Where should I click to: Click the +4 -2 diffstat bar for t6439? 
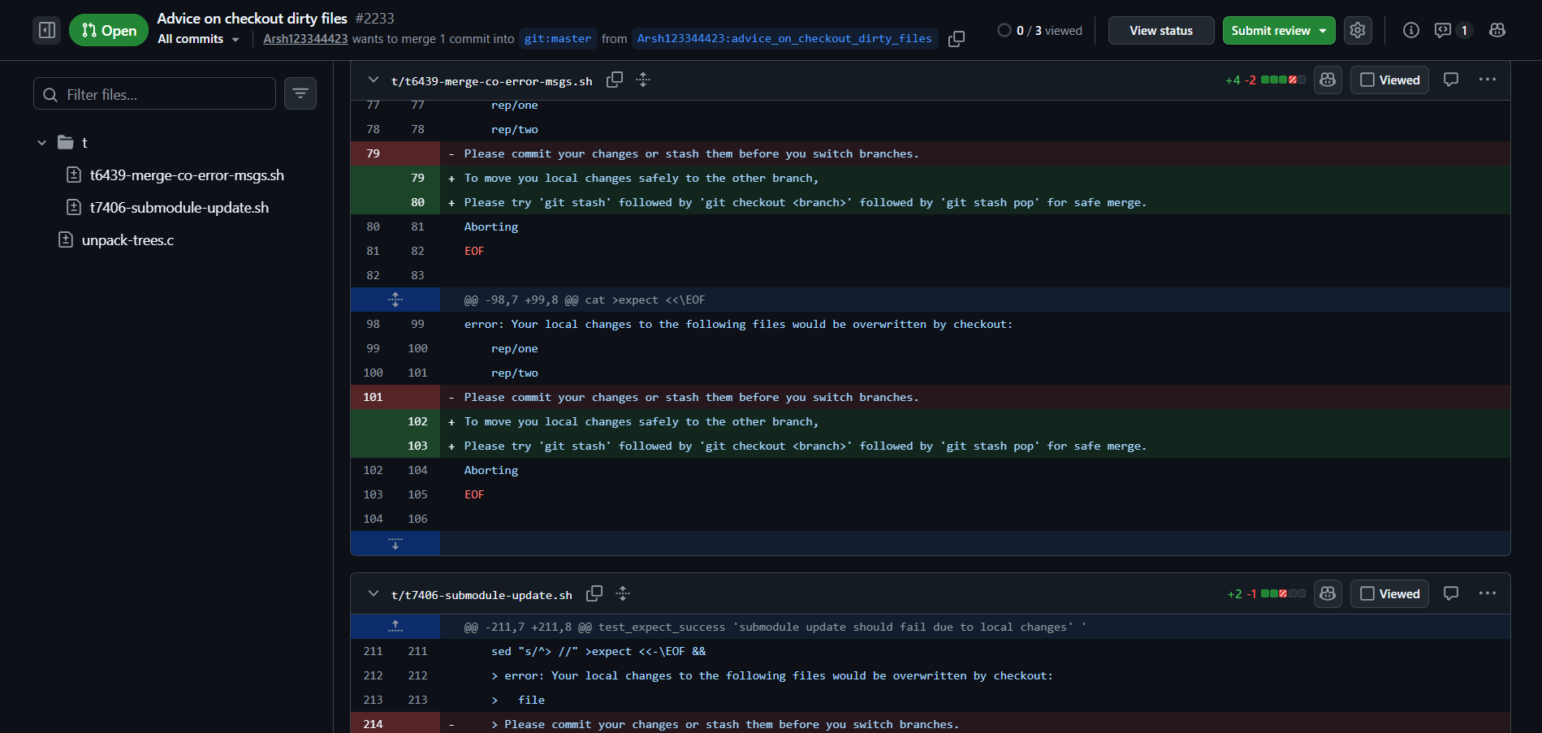1265,80
